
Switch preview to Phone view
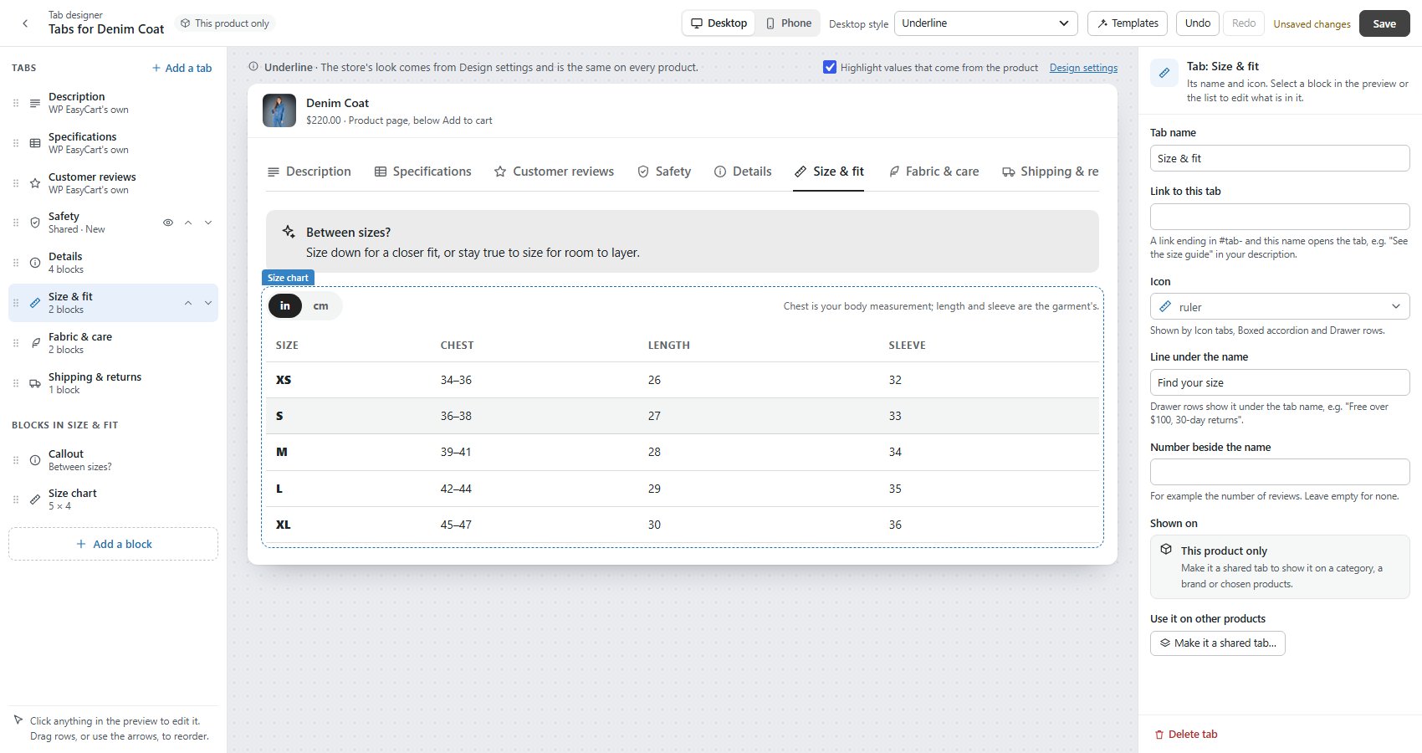(x=789, y=23)
